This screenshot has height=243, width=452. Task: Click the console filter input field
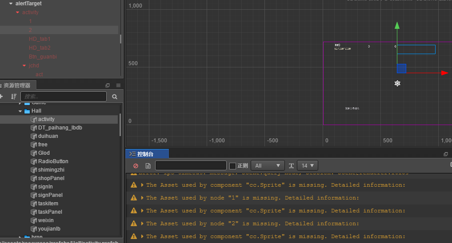(x=191, y=165)
